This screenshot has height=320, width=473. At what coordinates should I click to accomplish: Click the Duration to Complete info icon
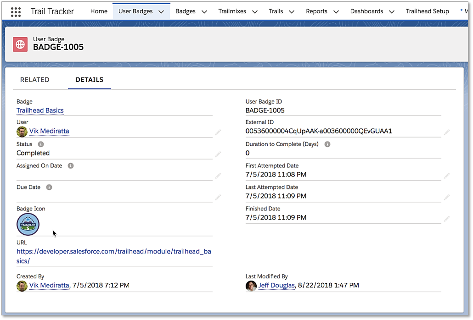(327, 144)
